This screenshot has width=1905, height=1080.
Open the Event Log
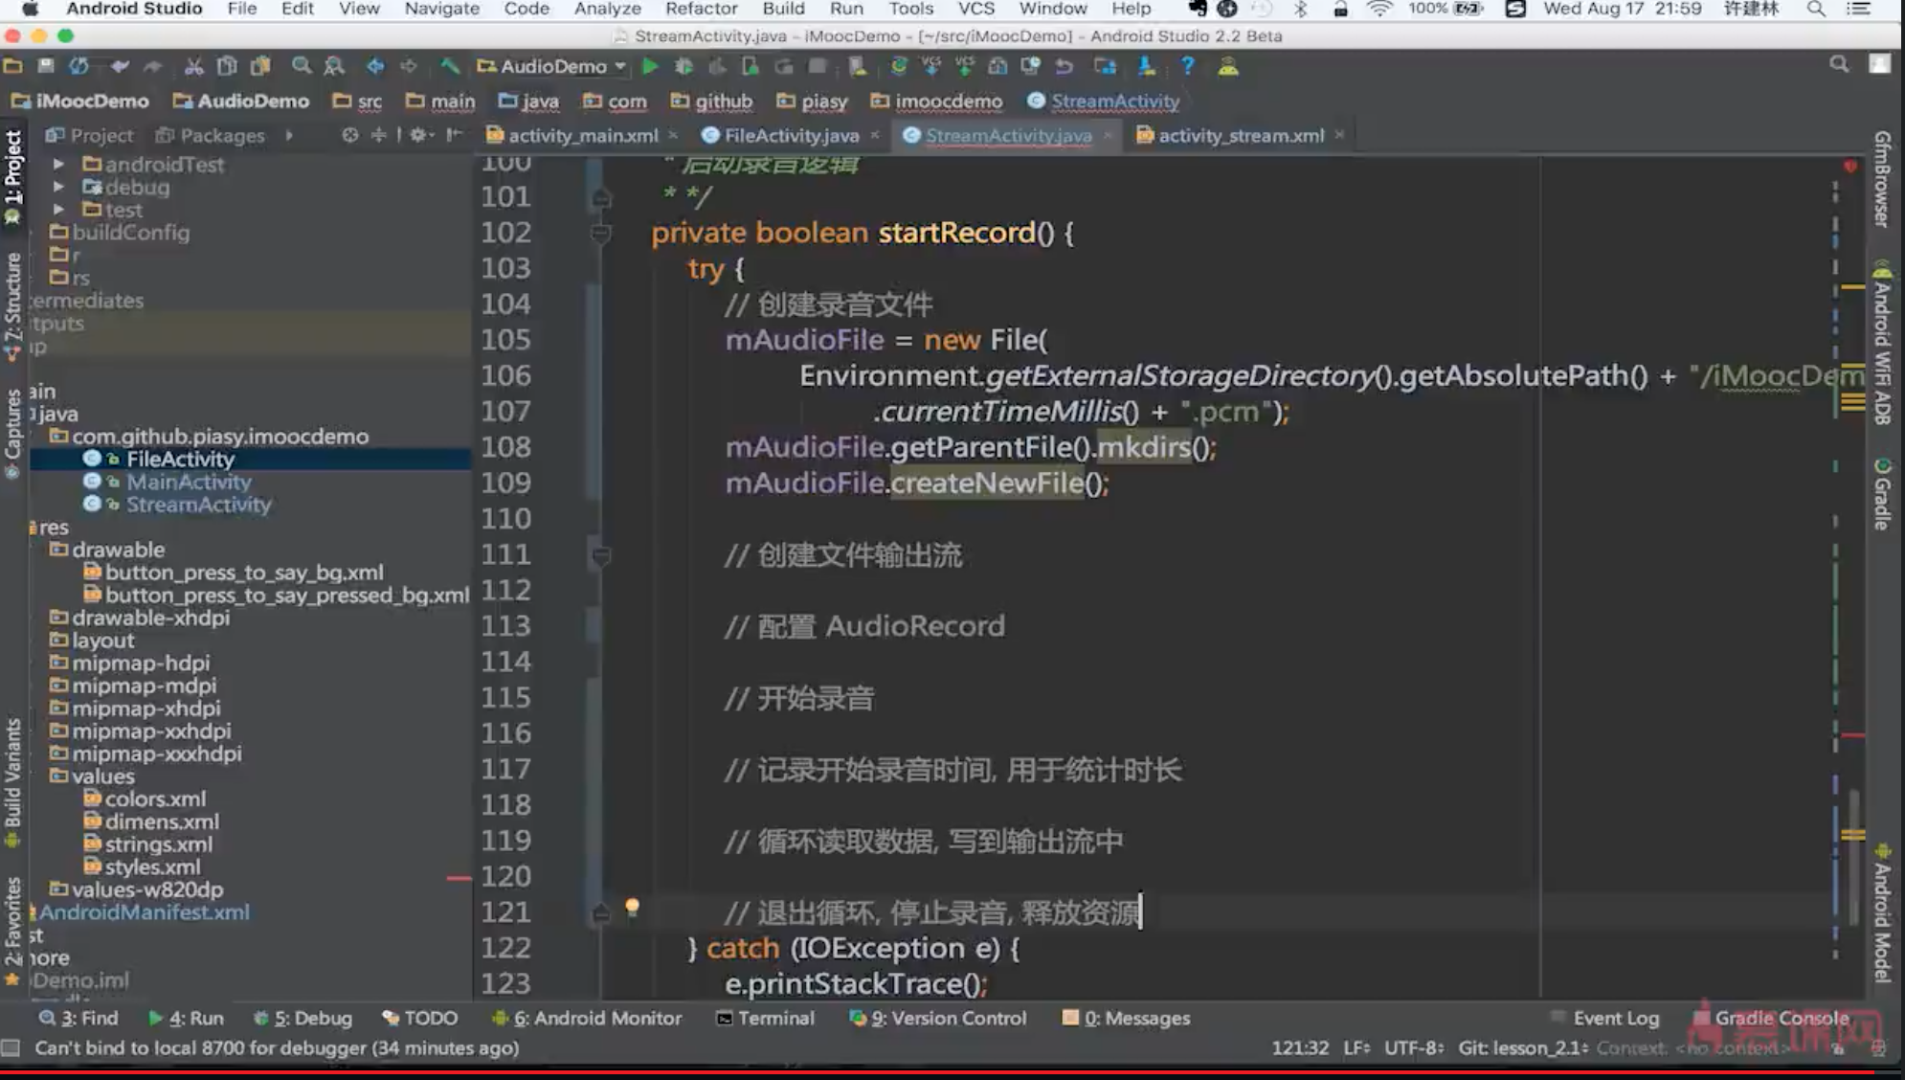(x=1614, y=1018)
